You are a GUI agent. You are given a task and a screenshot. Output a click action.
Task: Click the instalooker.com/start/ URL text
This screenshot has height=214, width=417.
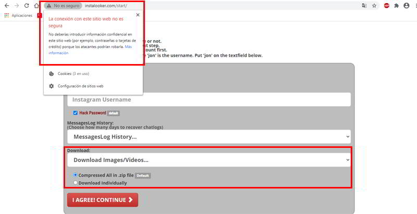[106, 6]
